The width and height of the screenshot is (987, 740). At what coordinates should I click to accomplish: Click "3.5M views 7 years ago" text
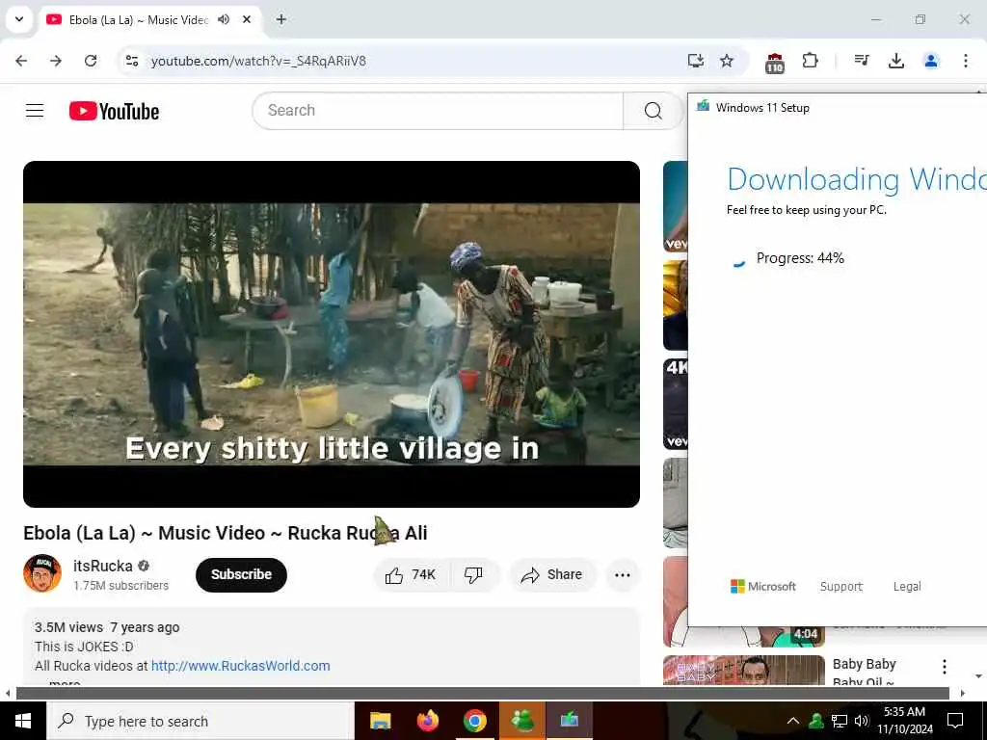click(x=107, y=627)
